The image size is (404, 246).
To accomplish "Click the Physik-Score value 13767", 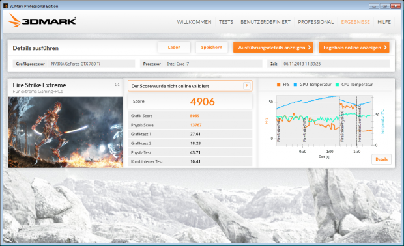I will [x=196, y=125].
